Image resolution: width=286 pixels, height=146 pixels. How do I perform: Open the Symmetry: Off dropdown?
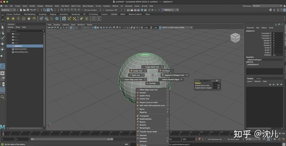pyautogui.click(x=111, y=10)
